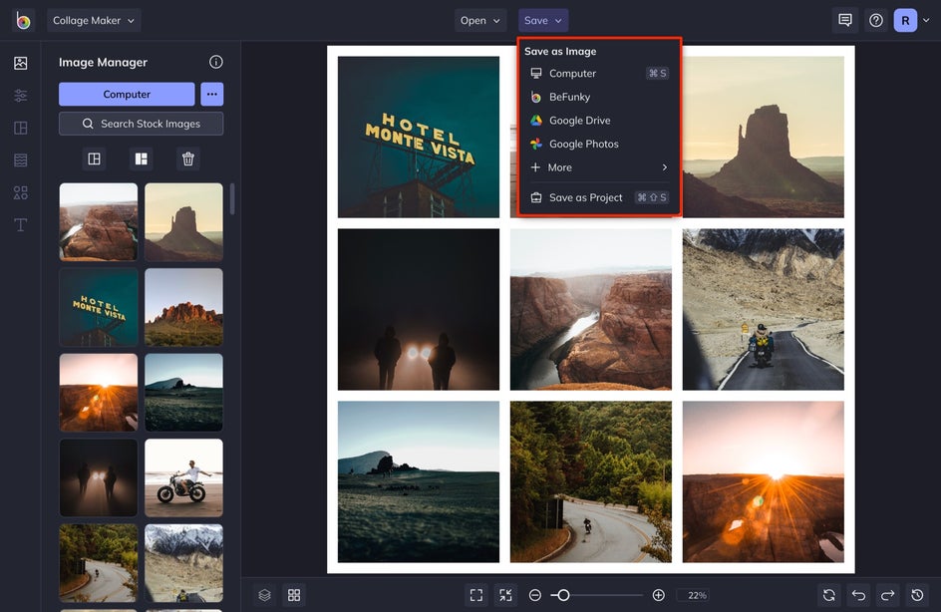Click the Computer upload button

(x=127, y=95)
